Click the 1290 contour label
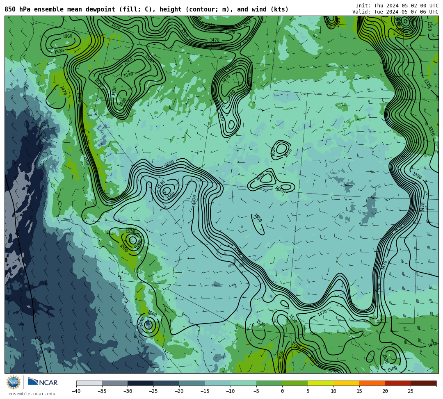Image resolution: width=443 pixels, height=399 pixels. pyautogui.click(x=429, y=26)
